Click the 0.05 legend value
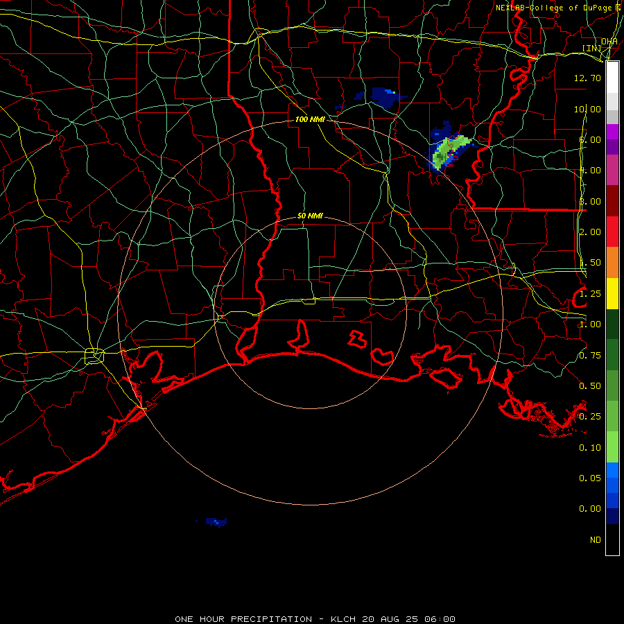 point(590,478)
